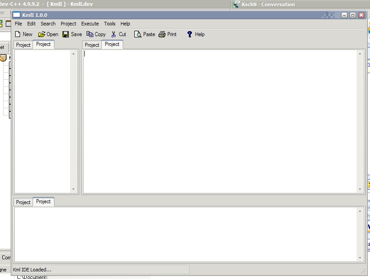Switch to first Project tab in left panel

pos(23,45)
